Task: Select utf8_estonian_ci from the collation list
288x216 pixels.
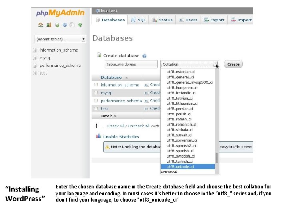Action: pos(181,72)
